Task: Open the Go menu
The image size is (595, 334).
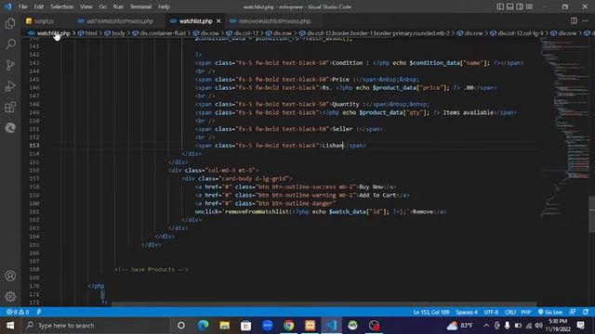Action: 102,6
